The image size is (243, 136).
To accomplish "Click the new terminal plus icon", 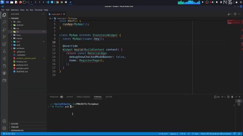I will 222,97.
